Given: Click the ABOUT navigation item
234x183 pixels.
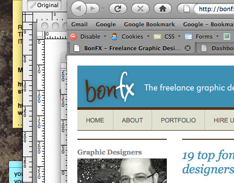Looking at the screenshot, I should point(132,120).
